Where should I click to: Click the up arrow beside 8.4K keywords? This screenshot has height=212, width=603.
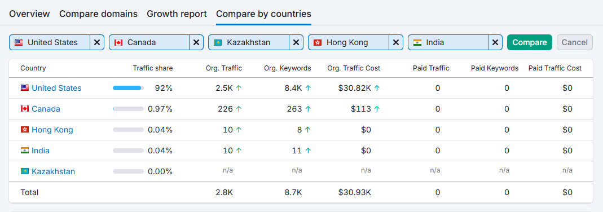307,88
